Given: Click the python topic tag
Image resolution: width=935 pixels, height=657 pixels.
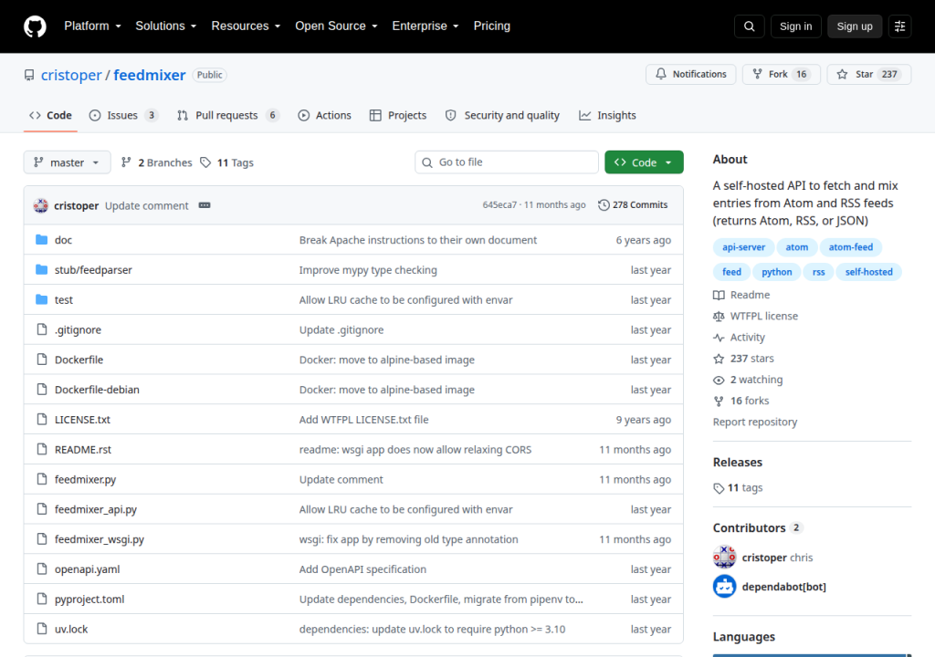Looking at the screenshot, I should [777, 272].
